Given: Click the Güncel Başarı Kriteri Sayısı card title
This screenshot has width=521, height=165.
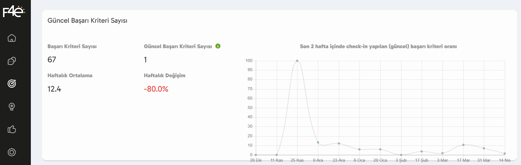Looking at the screenshot, I should pos(87,20).
